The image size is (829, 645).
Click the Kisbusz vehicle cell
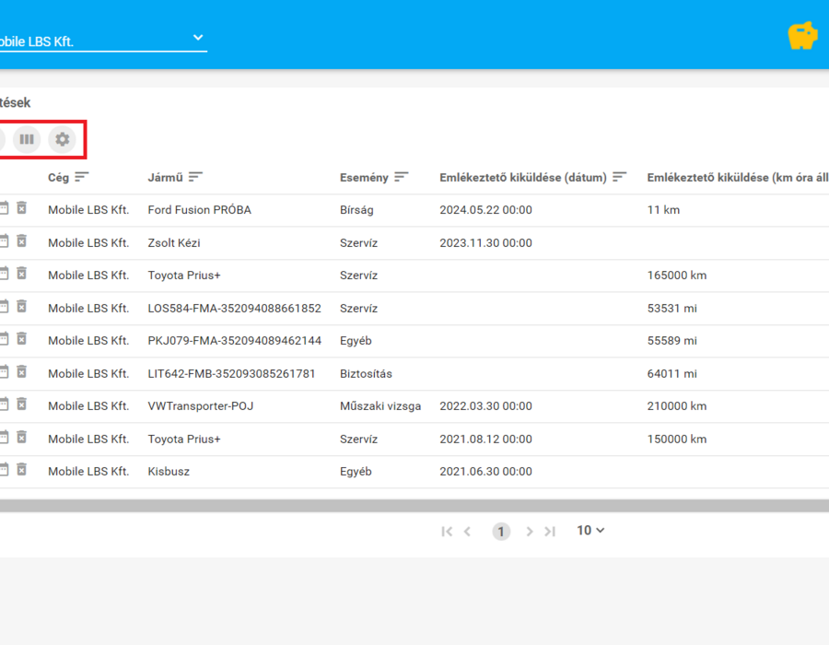(x=169, y=472)
